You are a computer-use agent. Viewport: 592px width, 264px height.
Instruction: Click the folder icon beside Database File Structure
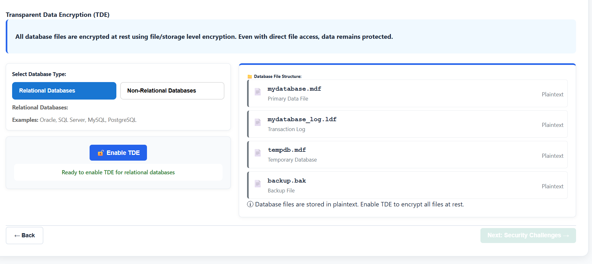click(x=250, y=77)
